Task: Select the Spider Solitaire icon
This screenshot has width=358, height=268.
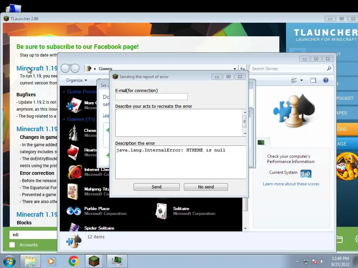Action: point(74,227)
